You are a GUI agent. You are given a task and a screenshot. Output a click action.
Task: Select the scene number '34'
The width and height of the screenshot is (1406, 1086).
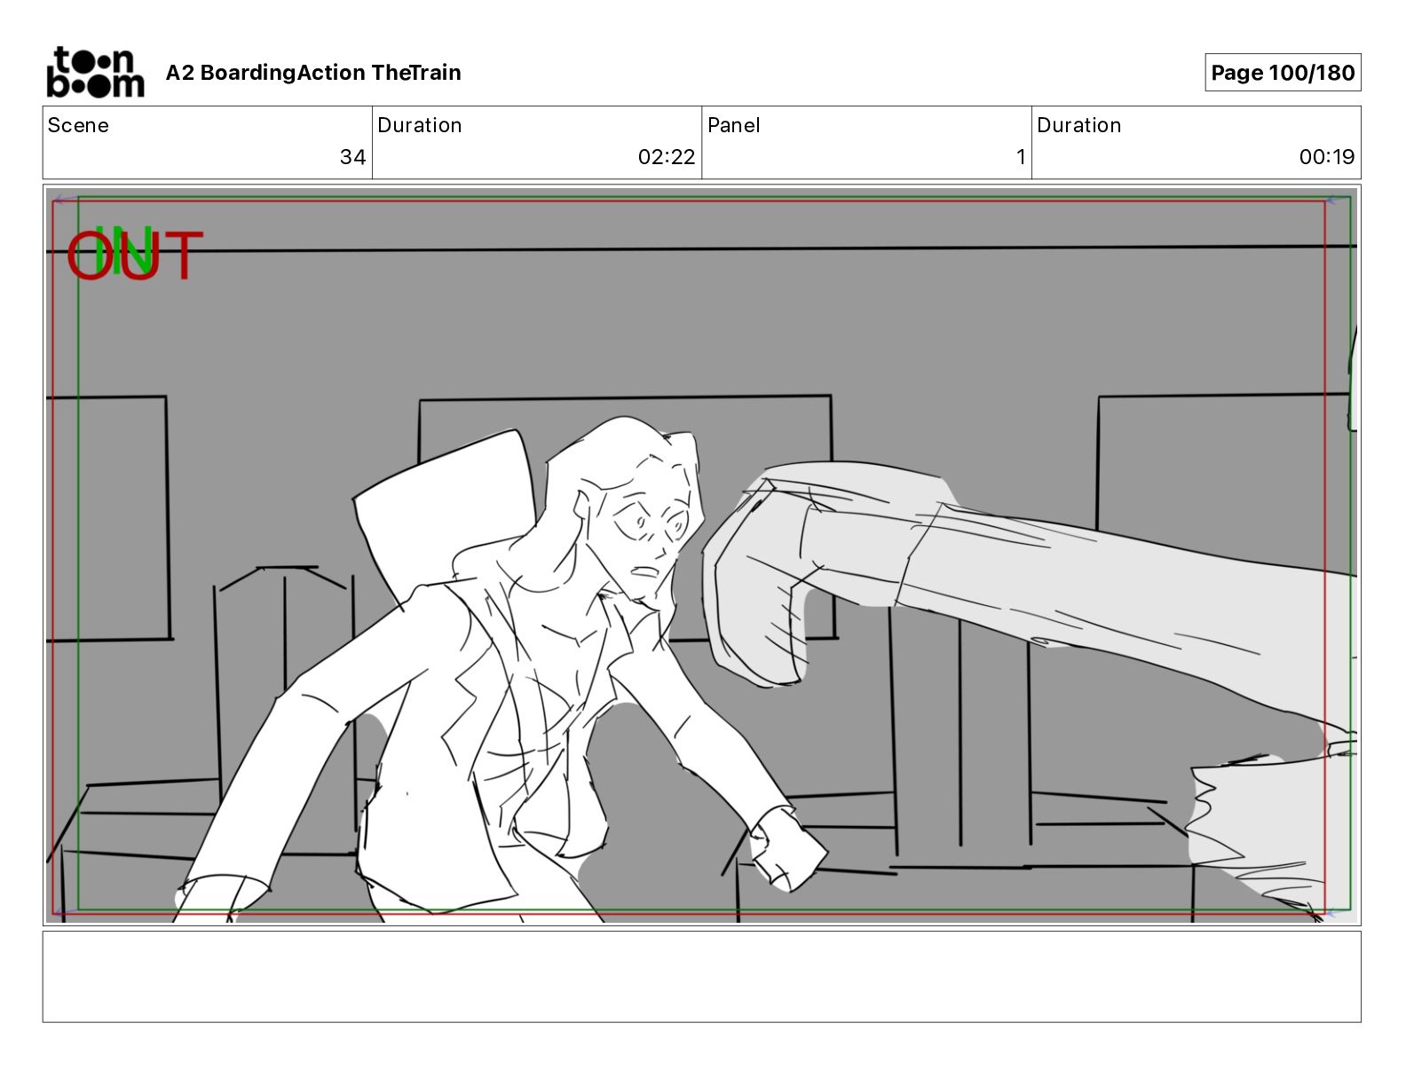pyautogui.click(x=352, y=157)
